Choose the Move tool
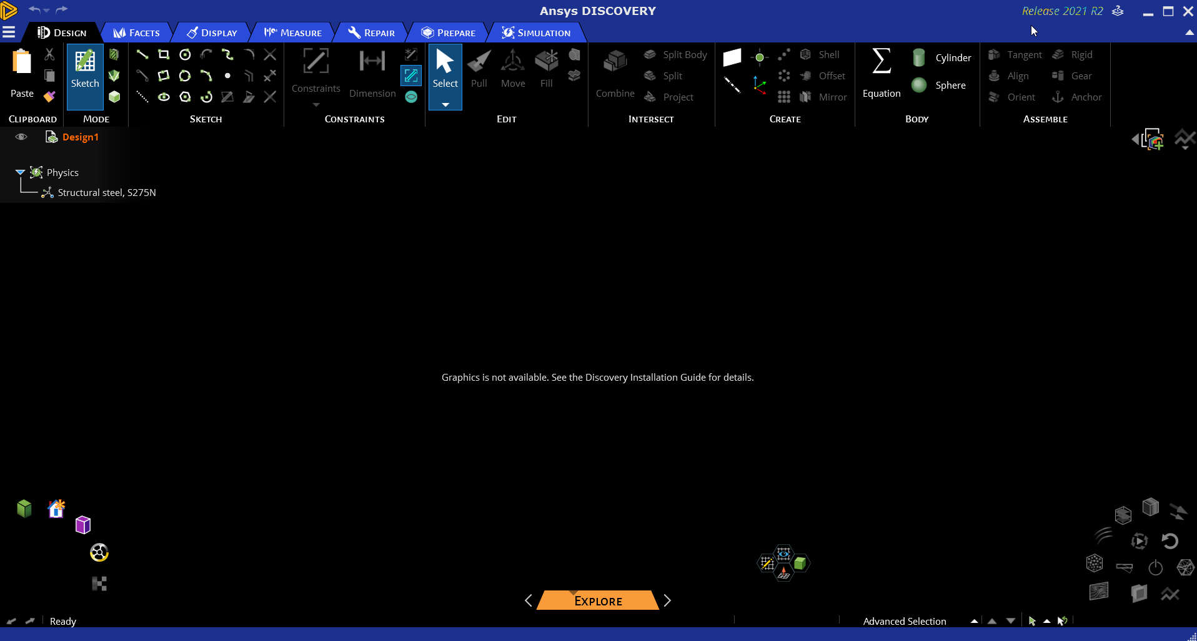 [513, 69]
